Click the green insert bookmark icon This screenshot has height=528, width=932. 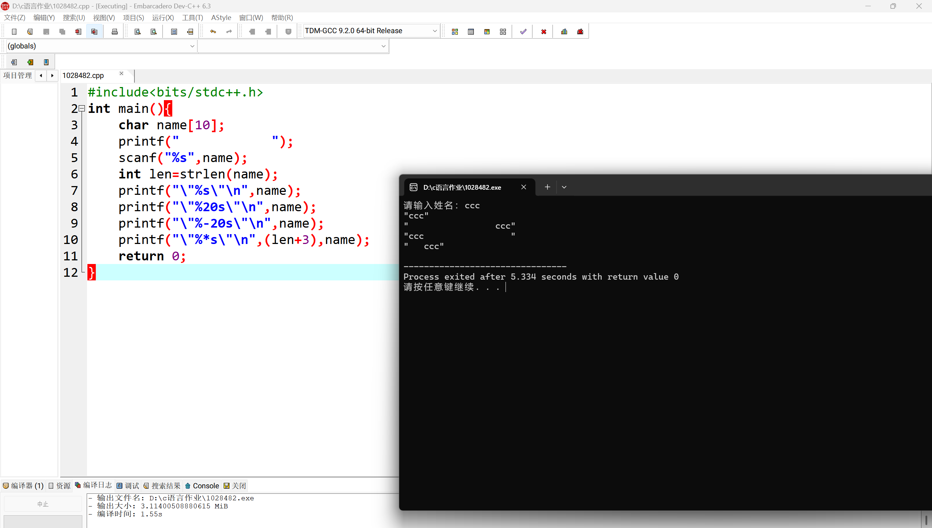30,62
